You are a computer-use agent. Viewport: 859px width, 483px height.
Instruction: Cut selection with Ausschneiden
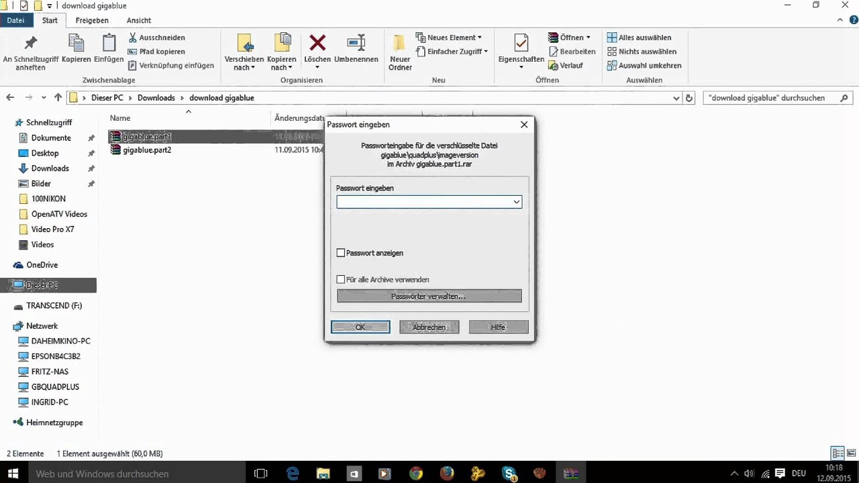tap(157, 38)
